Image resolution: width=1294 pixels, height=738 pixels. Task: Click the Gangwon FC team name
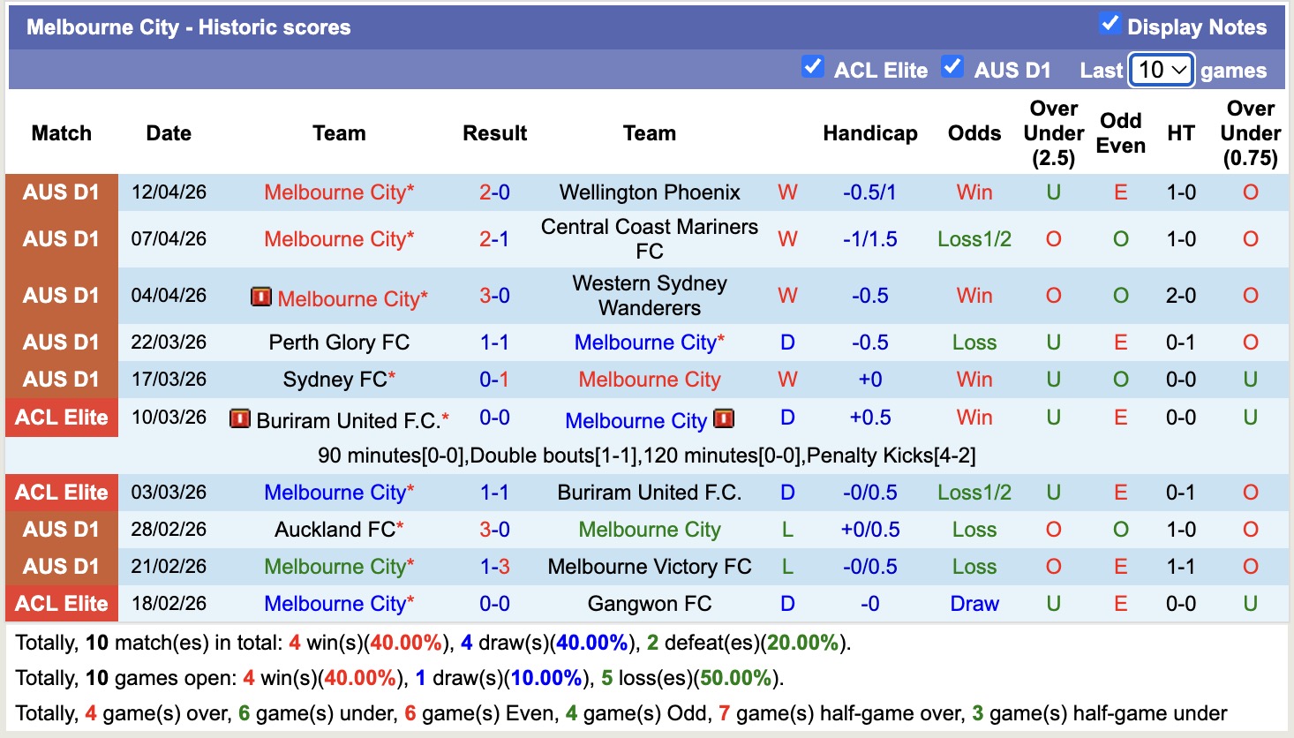pos(650,603)
